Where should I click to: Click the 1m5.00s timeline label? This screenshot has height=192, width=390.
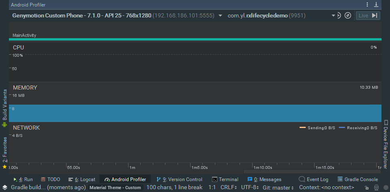[199, 167]
